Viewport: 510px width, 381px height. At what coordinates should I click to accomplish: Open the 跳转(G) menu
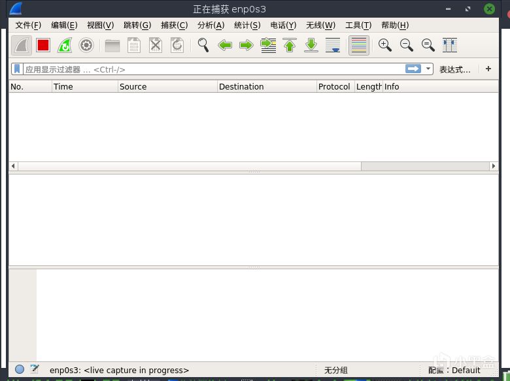click(137, 25)
